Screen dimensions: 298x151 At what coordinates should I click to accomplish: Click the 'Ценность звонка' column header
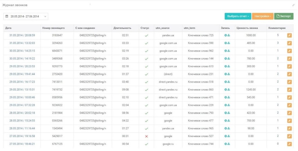click(247, 28)
